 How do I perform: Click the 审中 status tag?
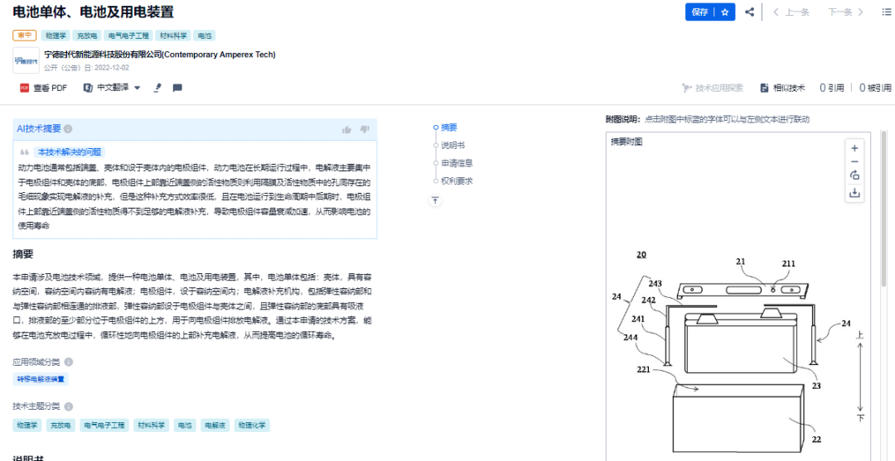coord(25,36)
